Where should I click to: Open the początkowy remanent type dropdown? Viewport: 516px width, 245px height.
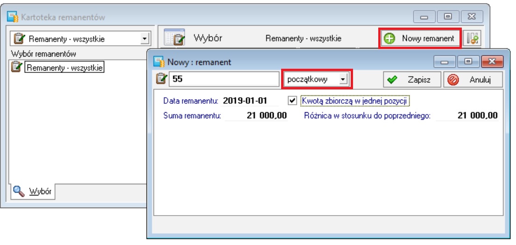coord(343,79)
